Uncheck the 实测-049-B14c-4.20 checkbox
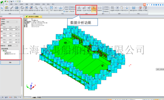164x100 pixels. [6, 54]
